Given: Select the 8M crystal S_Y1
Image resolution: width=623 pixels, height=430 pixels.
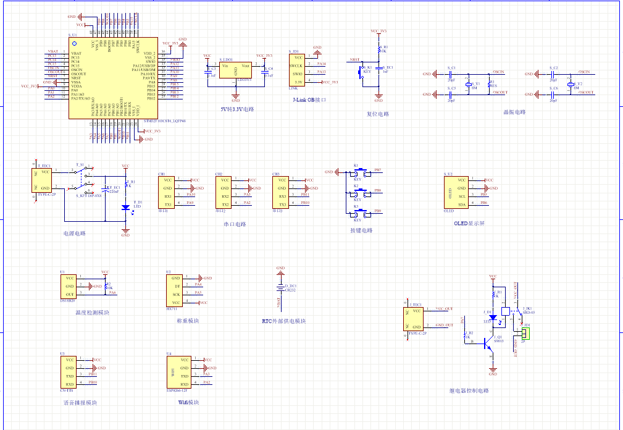Looking at the screenshot, I should click(468, 85).
